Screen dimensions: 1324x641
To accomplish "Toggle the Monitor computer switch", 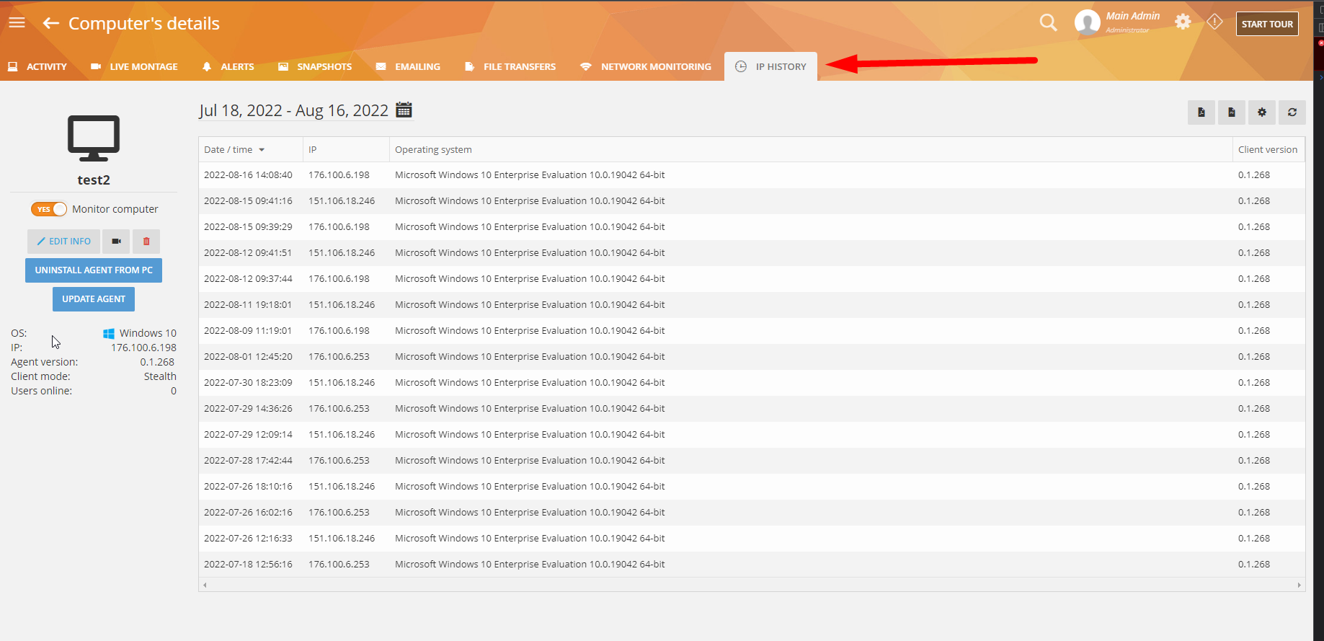I will pos(49,209).
